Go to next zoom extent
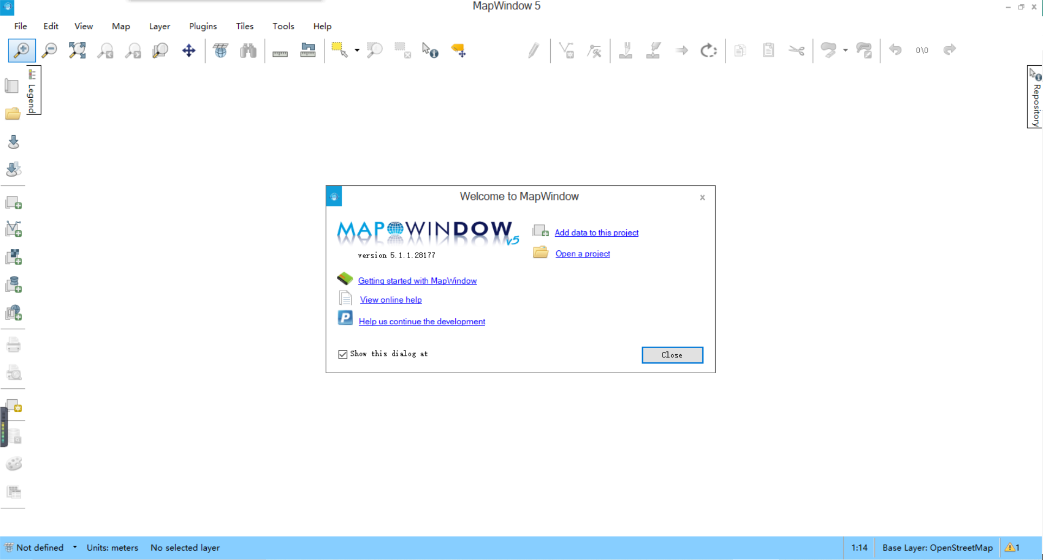 133,51
